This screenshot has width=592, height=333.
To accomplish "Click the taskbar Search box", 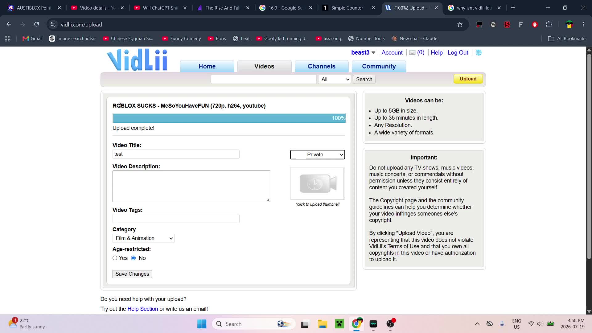I will (x=254, y=324).
